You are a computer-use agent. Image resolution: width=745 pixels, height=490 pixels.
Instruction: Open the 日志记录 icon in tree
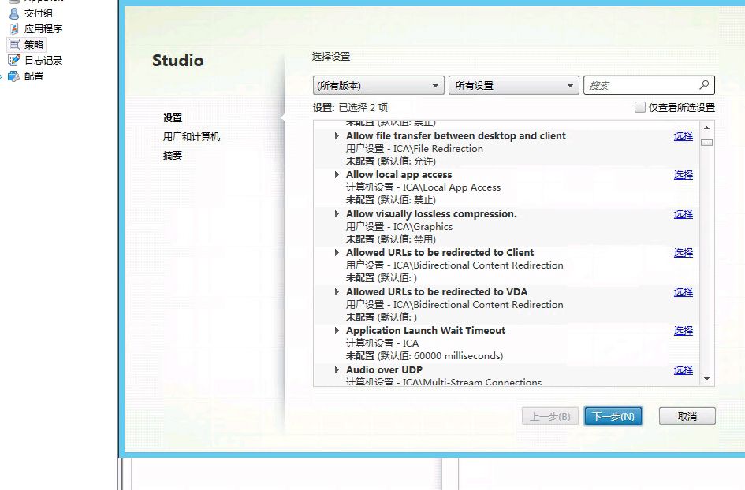(x=13, y=61)
